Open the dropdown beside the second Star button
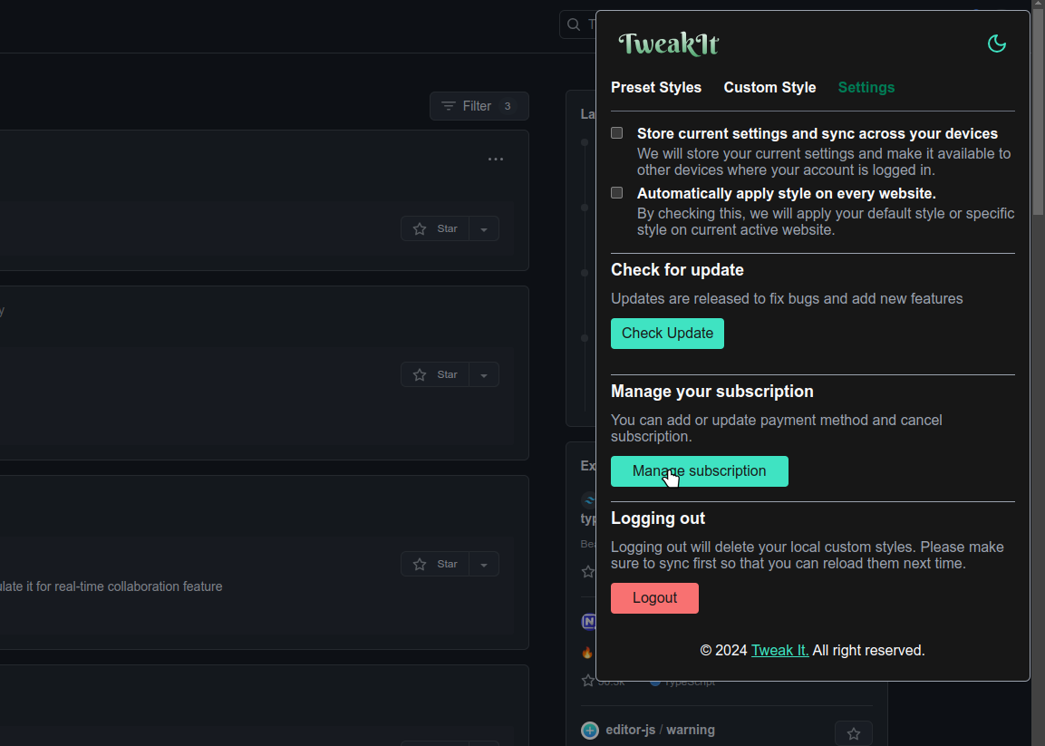1045x746 pixels. click(x=484, y=375)
